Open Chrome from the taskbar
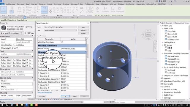The image size is (190, 107). (17, 105)
